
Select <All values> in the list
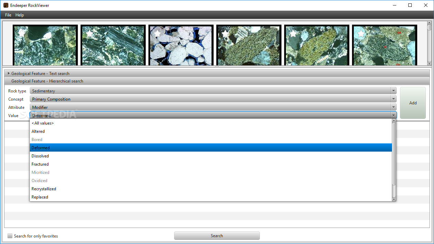pyautogui.click(x=211, y=123)
